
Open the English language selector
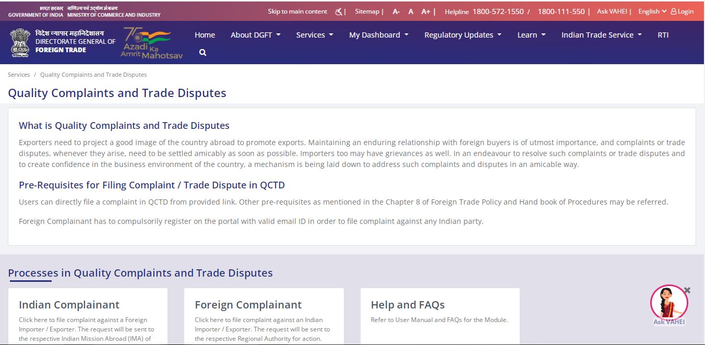pyautogui.click(x=651, y=11)
